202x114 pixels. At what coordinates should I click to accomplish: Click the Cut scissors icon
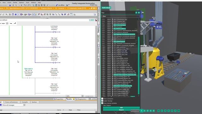tap(13, 5)
